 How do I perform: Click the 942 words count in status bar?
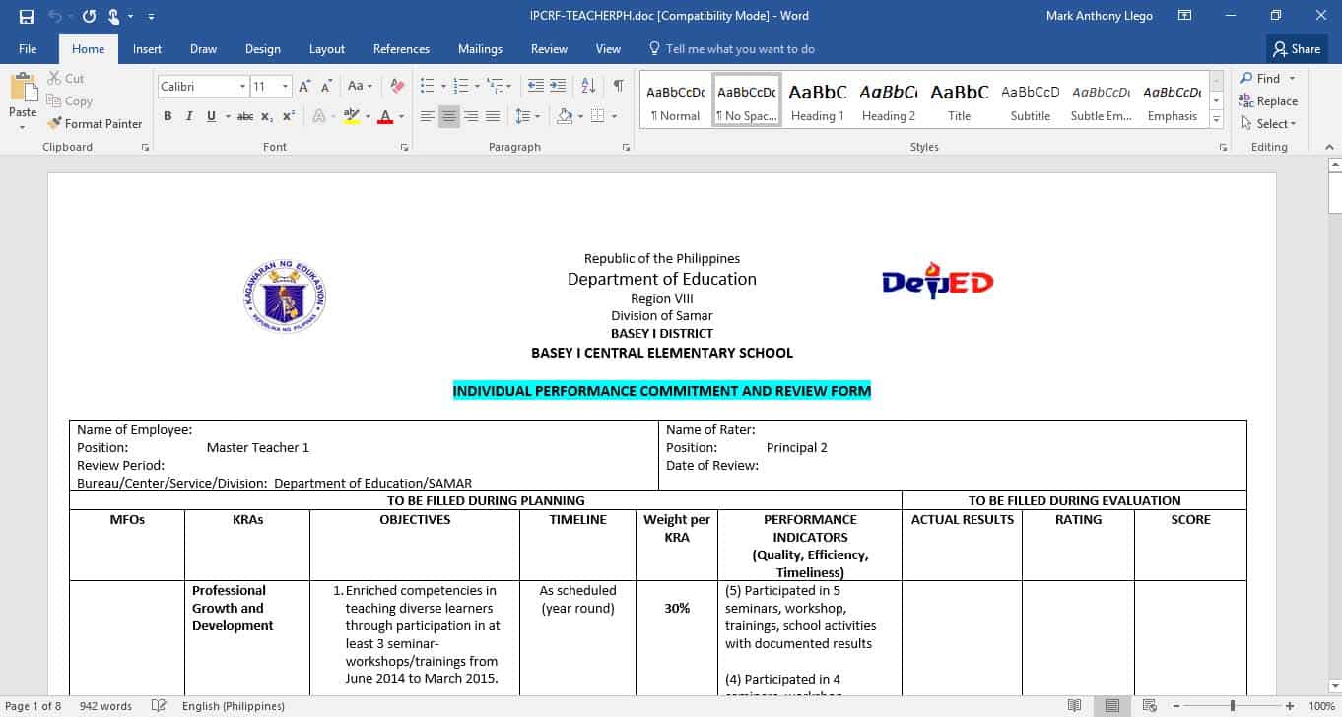tap(105, 706)
